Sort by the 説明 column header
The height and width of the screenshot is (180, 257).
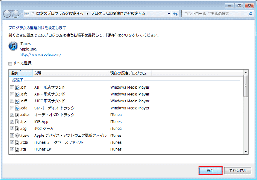pos(70,73)
